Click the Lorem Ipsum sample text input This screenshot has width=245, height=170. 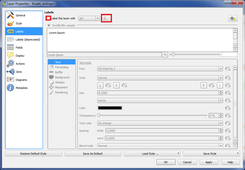[x=104, y=55]
